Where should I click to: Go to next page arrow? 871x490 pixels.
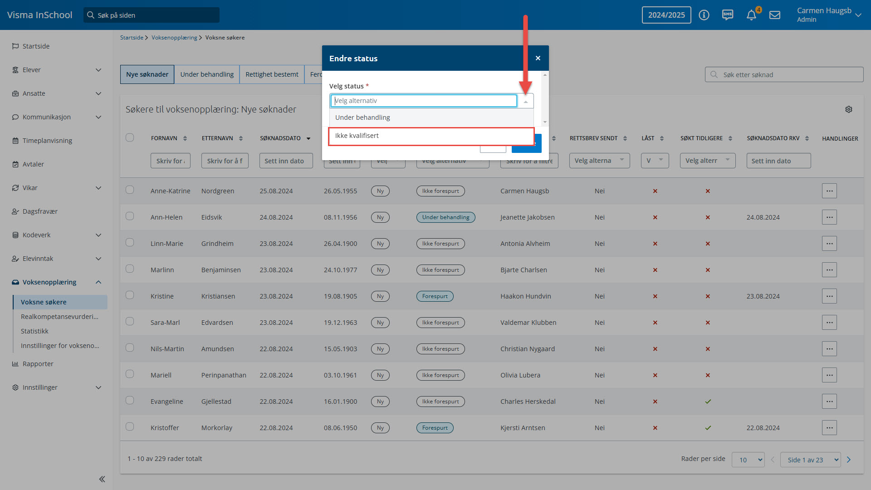point(849,460)
